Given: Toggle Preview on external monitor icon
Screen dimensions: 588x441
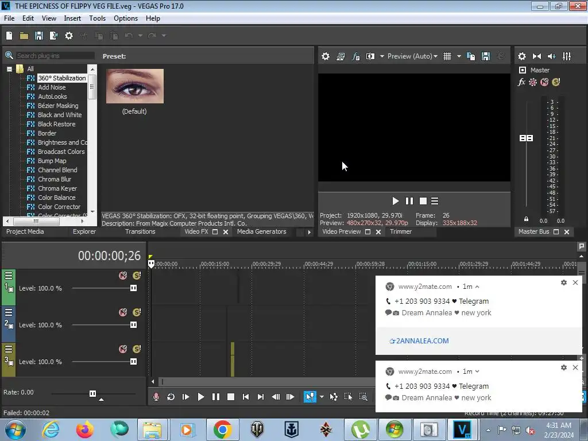Looking at the screenshot, I should pyautogui.click(x=341, y=56).
